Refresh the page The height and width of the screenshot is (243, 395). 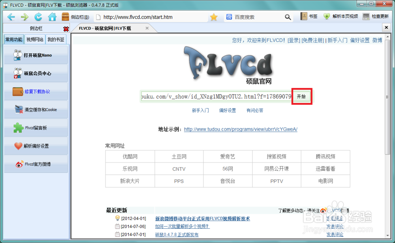(38, 17)
